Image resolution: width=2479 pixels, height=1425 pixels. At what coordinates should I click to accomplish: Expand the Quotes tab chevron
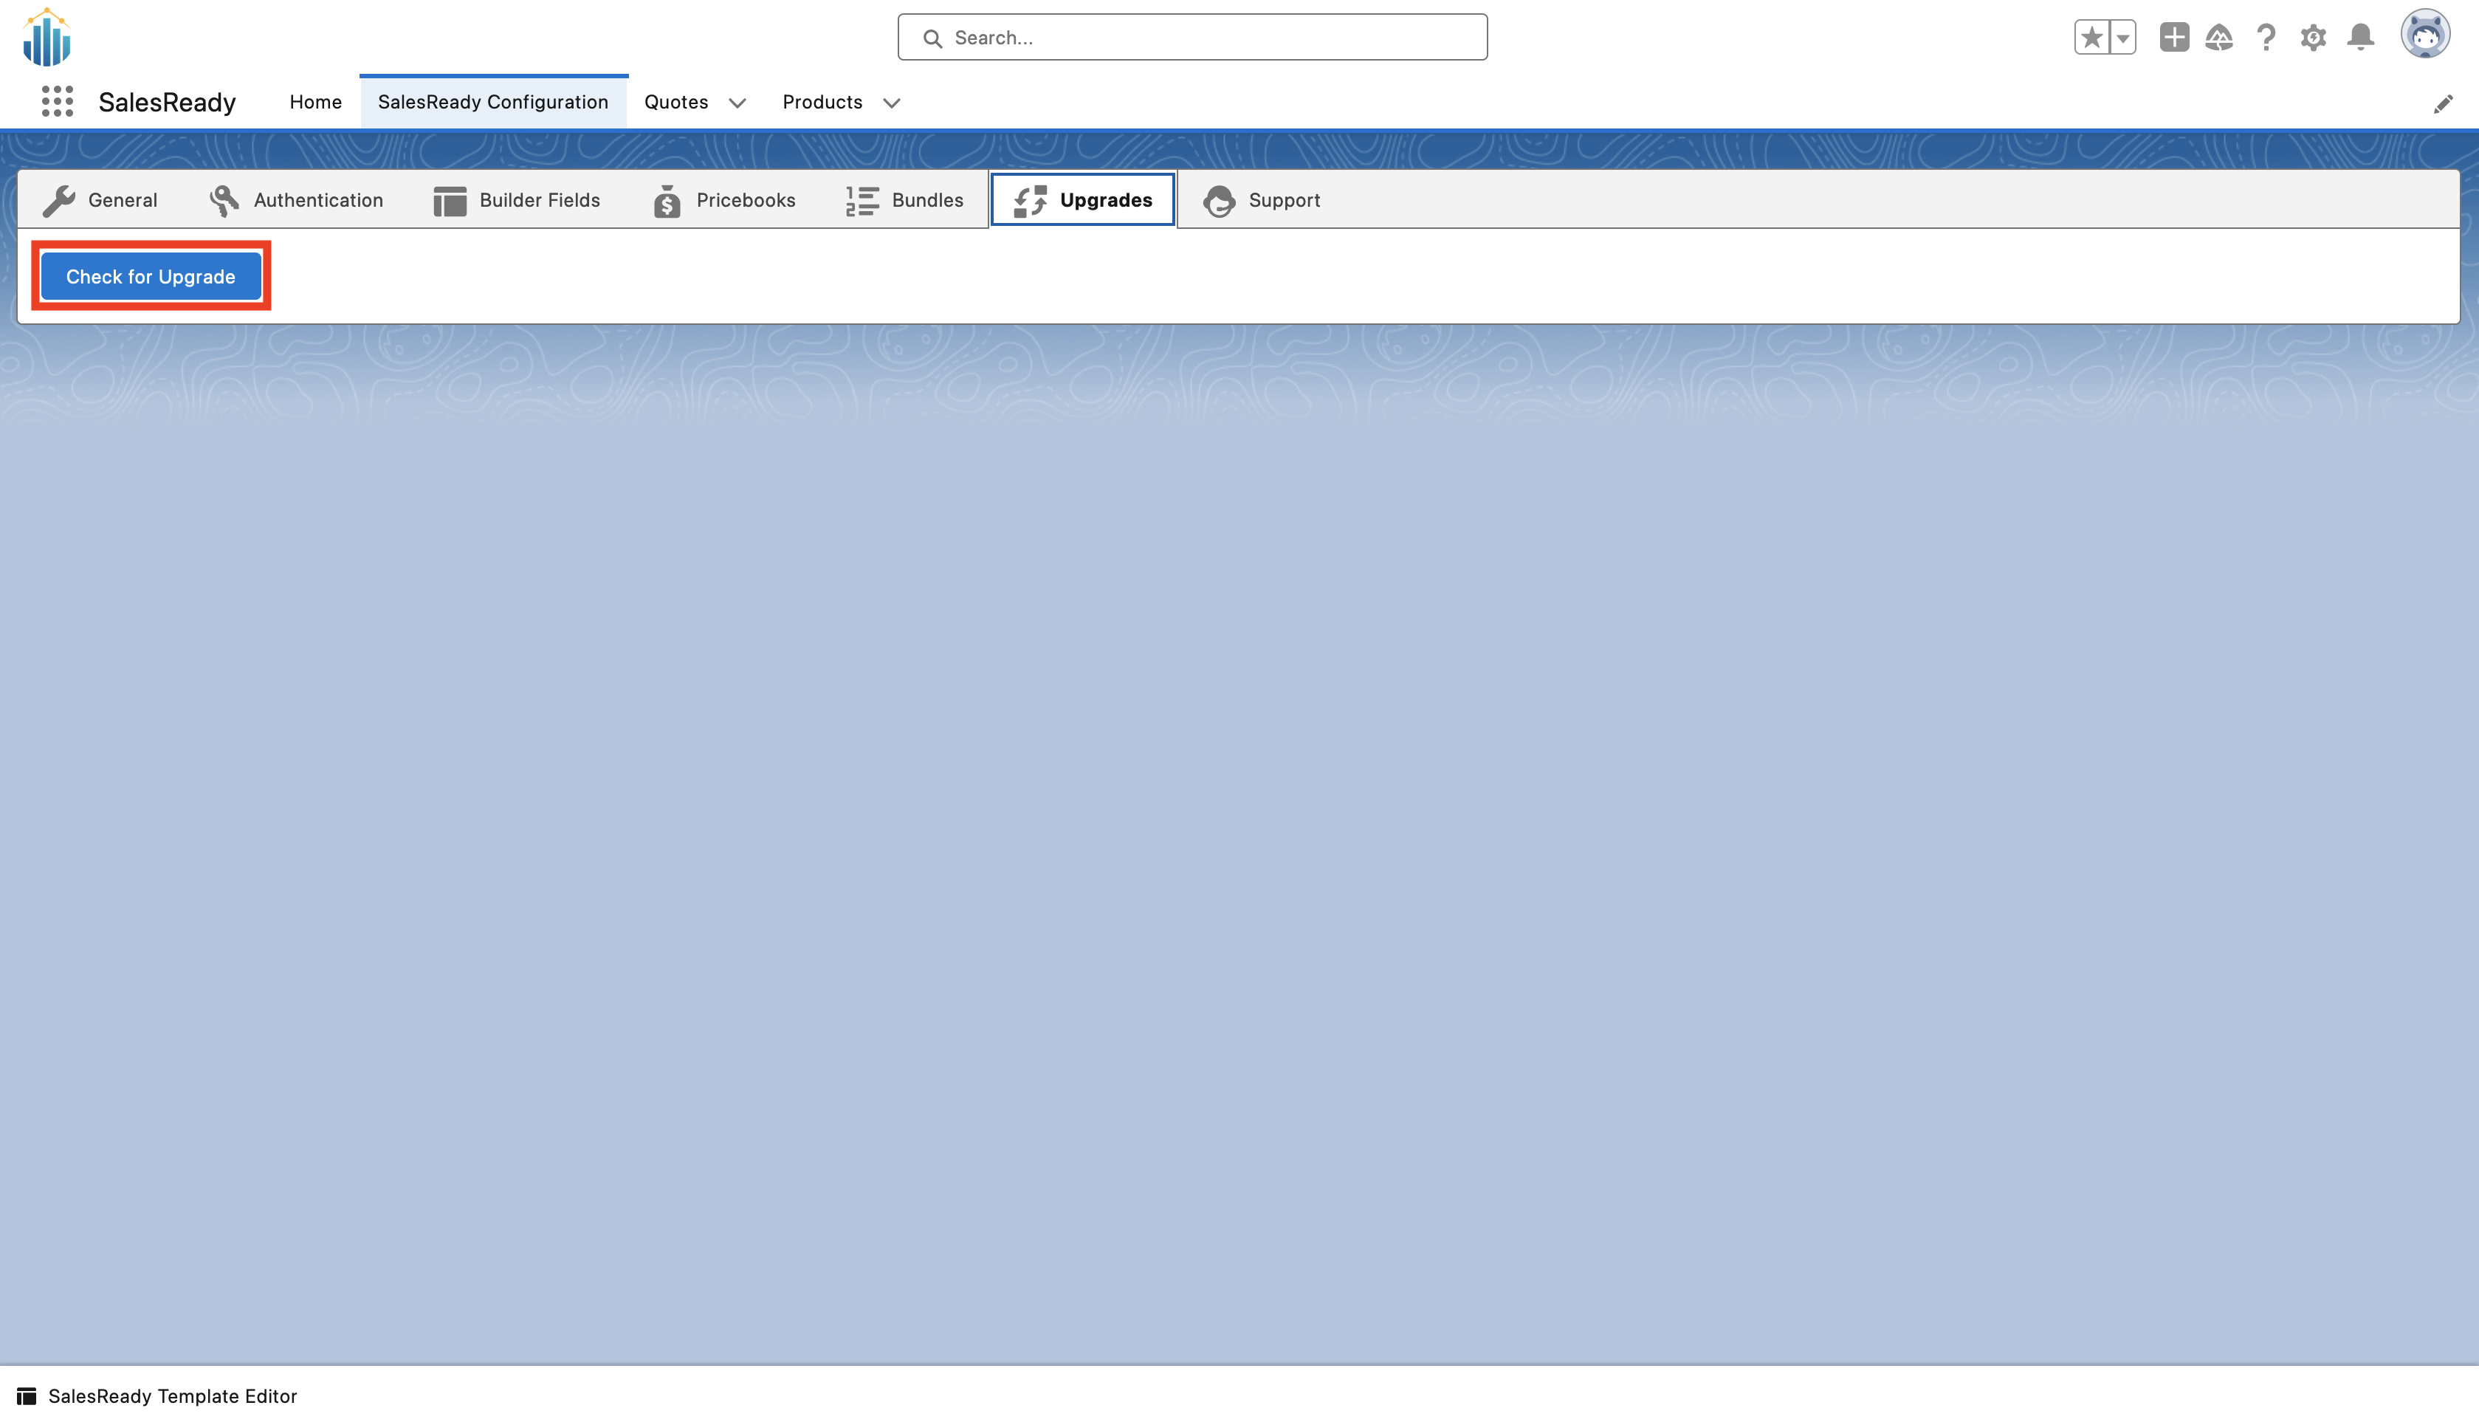click(x=737, y=103)
